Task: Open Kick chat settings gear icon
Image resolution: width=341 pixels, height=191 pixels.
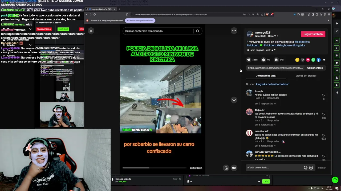Action: (x=259, y=181)
